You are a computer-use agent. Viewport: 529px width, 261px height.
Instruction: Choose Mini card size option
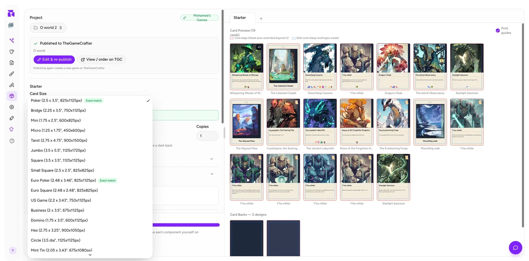coord(90,120)
